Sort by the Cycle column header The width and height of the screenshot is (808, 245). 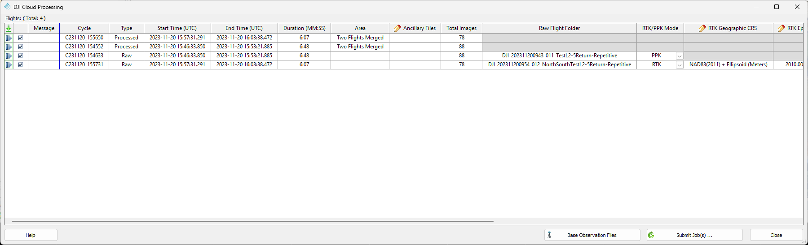(84, 28)
